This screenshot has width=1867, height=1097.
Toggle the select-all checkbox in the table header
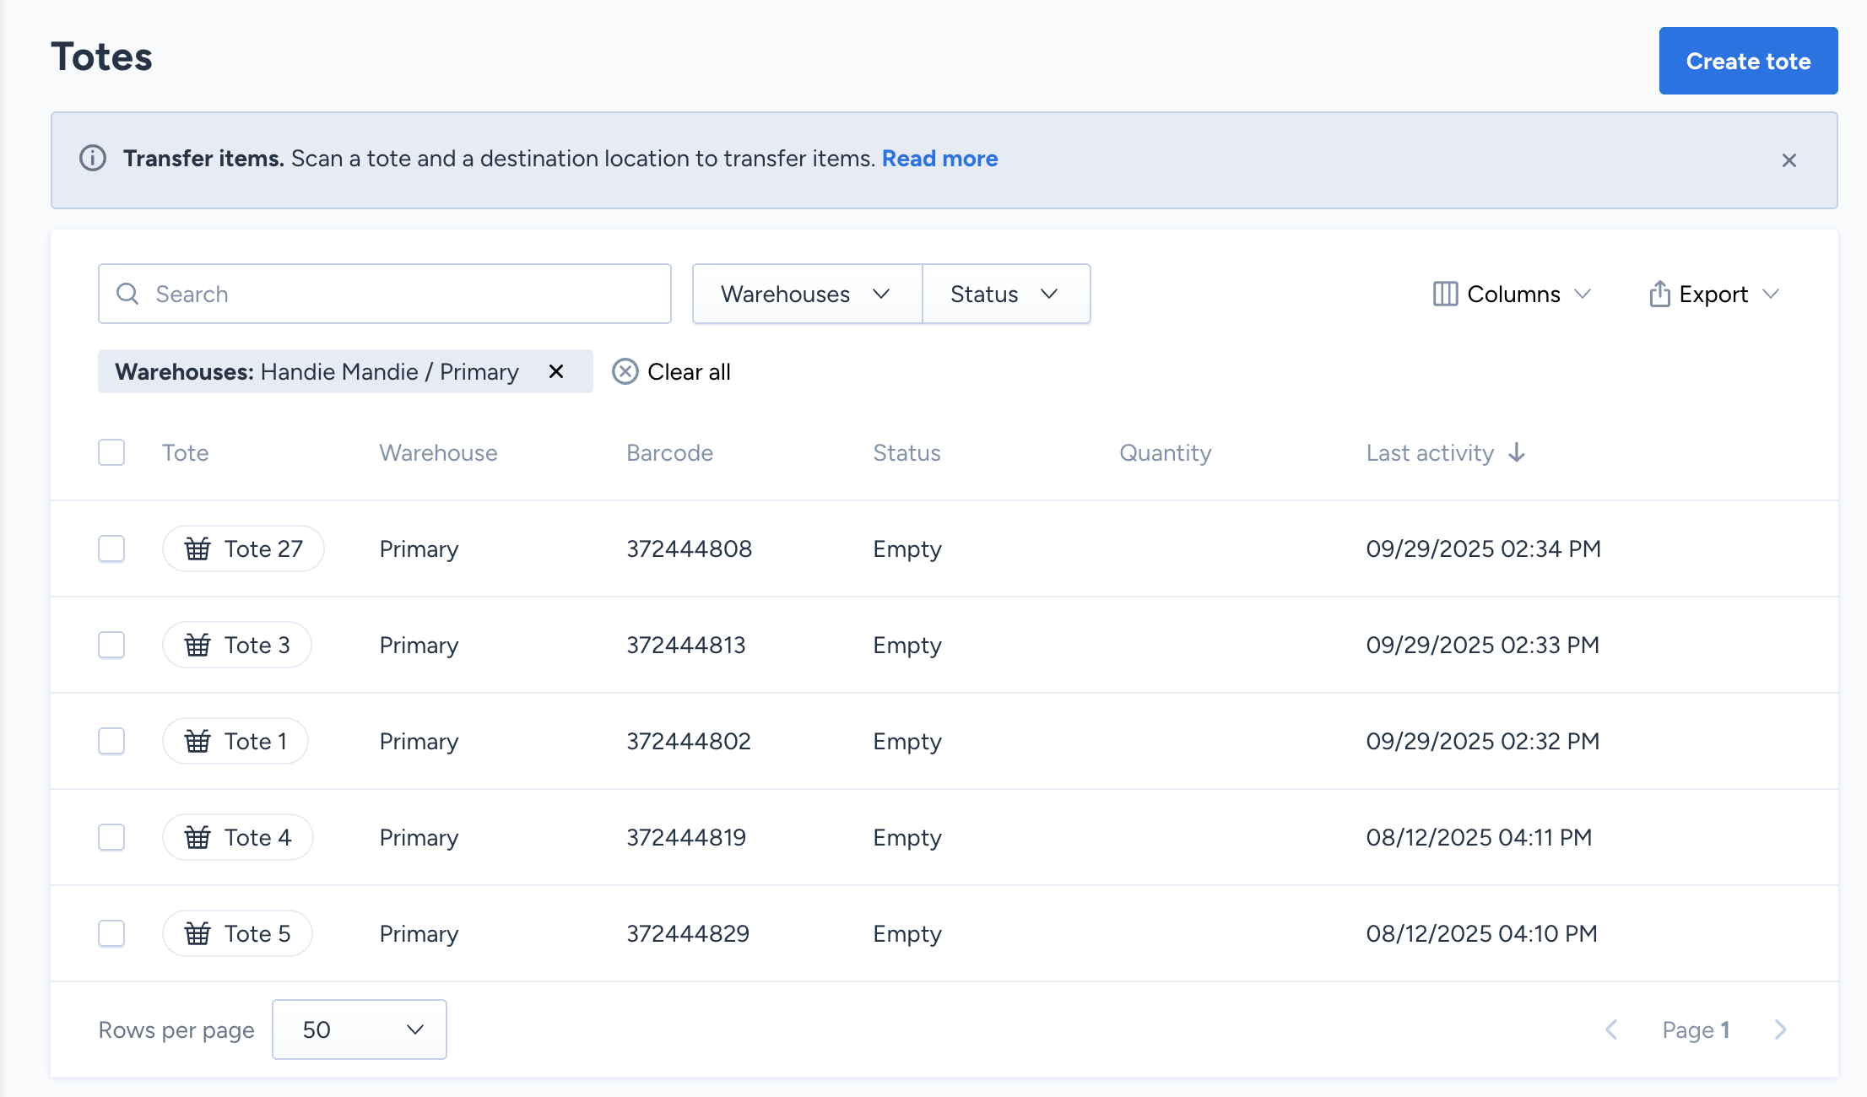click(111, 452)
